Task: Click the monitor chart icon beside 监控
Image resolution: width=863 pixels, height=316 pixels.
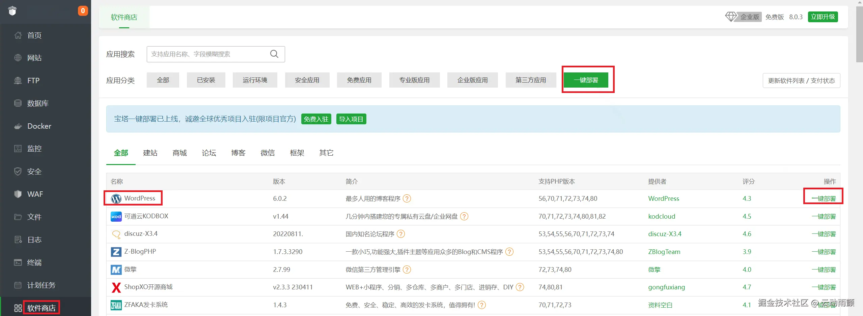Action: (18, 149)
